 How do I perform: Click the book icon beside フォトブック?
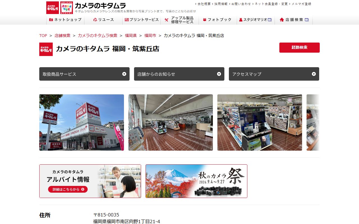[205, 20]
